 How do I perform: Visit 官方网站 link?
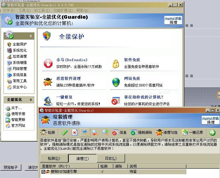coord(18,126)
